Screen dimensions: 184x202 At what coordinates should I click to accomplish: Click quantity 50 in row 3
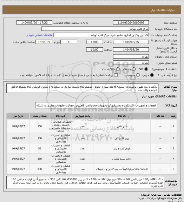(x=39, y=149)
